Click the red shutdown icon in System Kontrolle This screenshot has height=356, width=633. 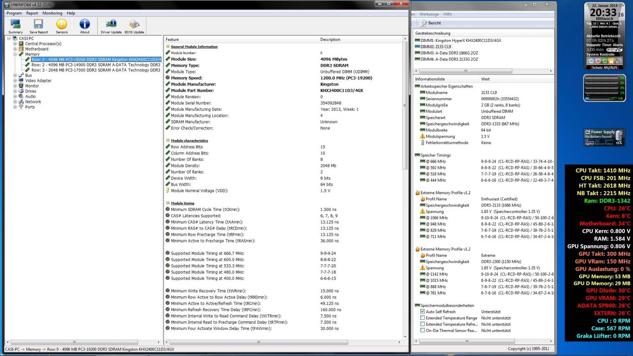(598, 61)
